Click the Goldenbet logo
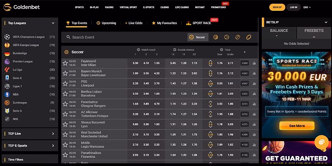 point(22,7)
